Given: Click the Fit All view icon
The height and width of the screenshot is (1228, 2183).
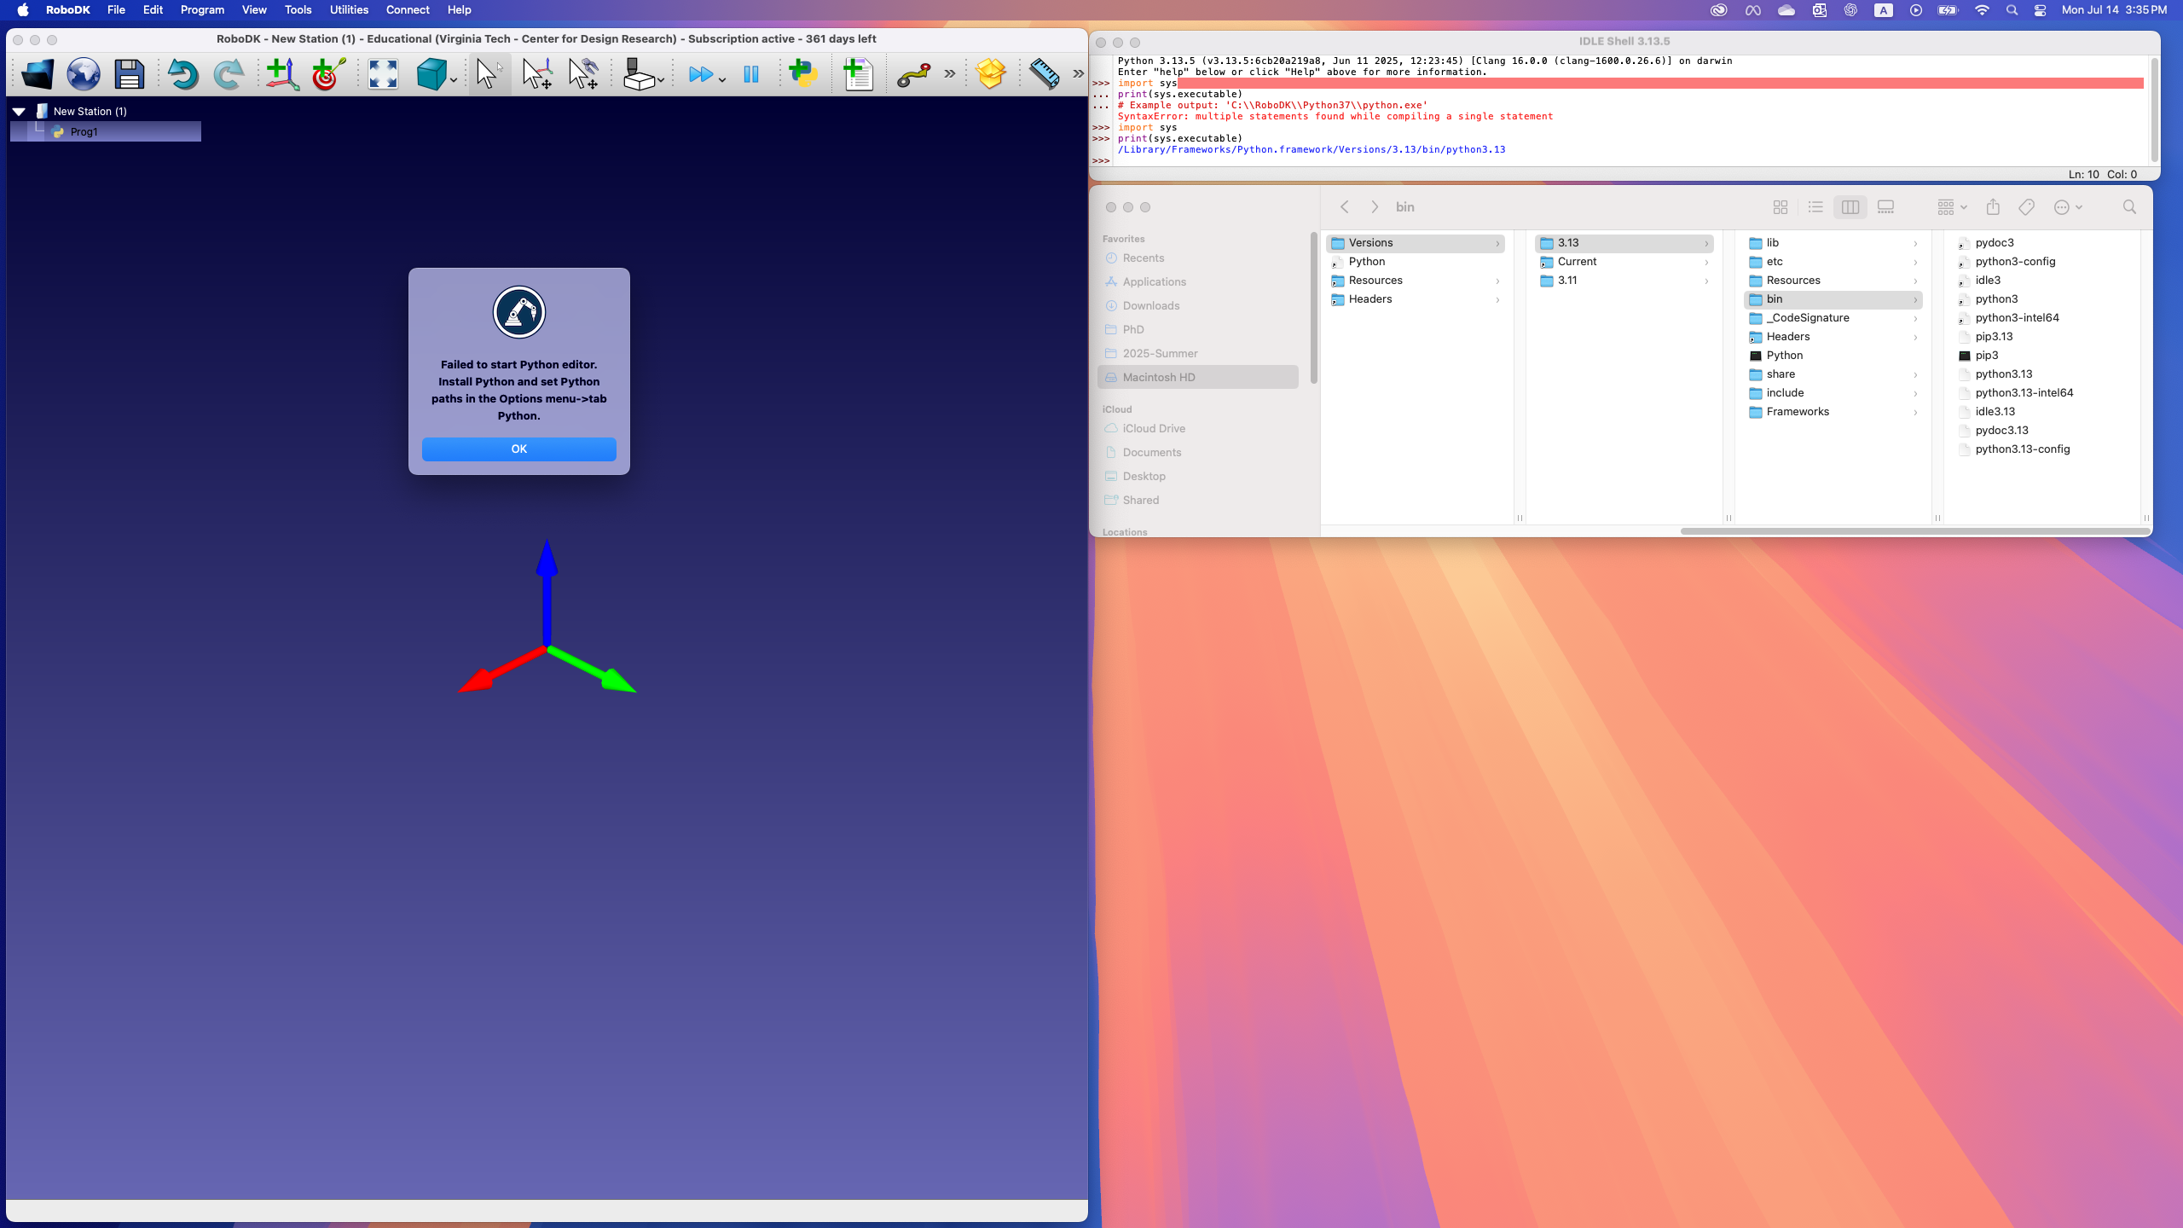Looking at the screenshot, I should click(383, 75).
